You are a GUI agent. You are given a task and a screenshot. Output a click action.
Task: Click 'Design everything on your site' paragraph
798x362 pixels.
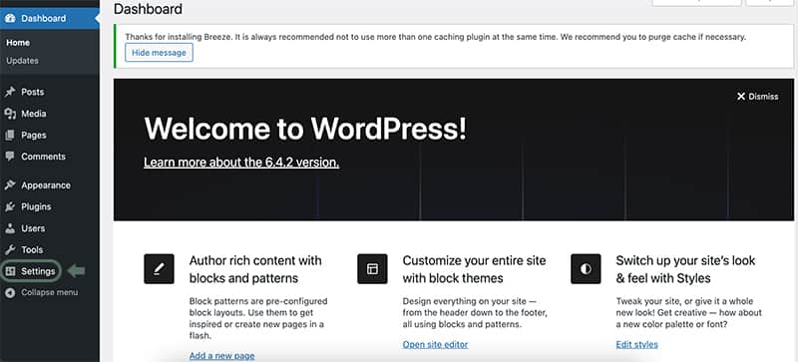pos(475,312)
